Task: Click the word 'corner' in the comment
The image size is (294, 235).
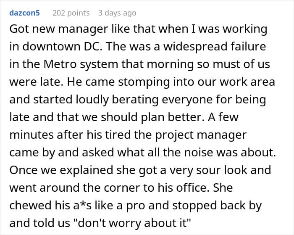Action: point(122,188)
